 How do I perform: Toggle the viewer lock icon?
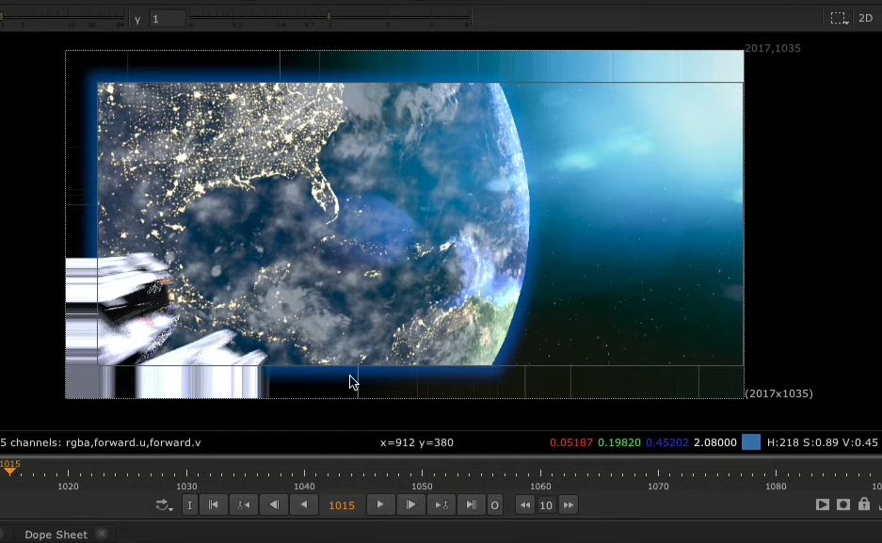pos(864,504)
